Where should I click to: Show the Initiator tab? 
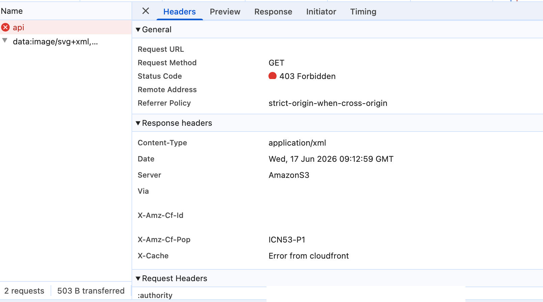(x=321, y=12)
